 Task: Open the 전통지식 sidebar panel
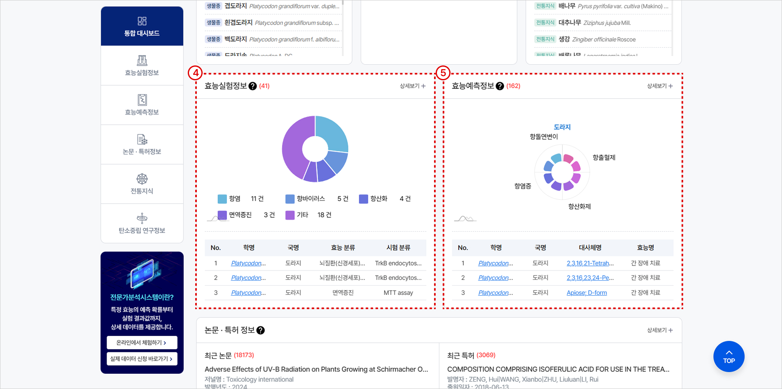(x=142, y=184)
